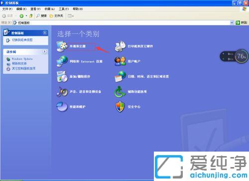Click the green Forward arrow toolbar button

[x=21, y=16]
